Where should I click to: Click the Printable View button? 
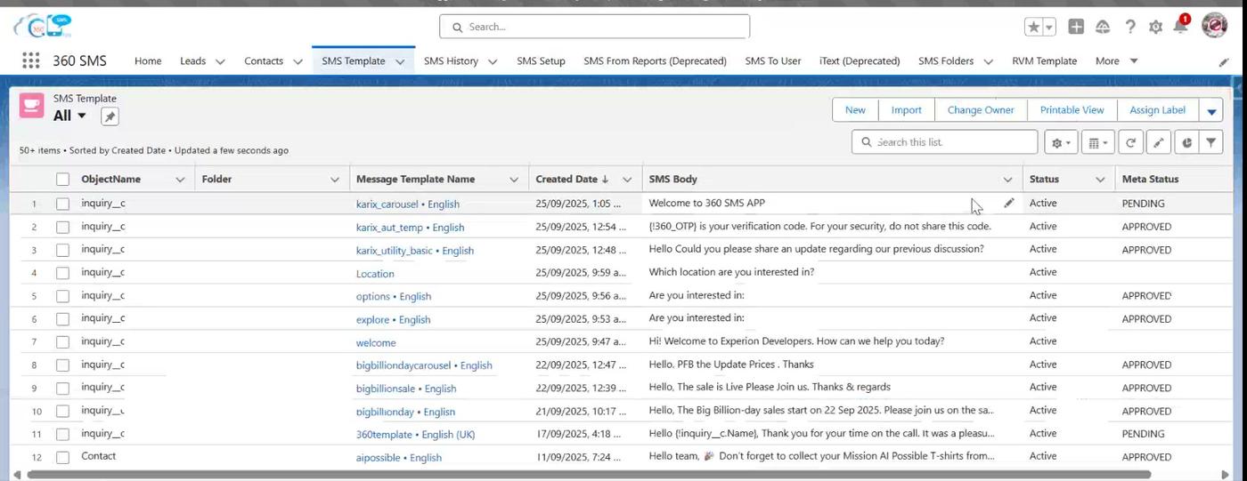pyautogui.click(x=1072, y=110)
